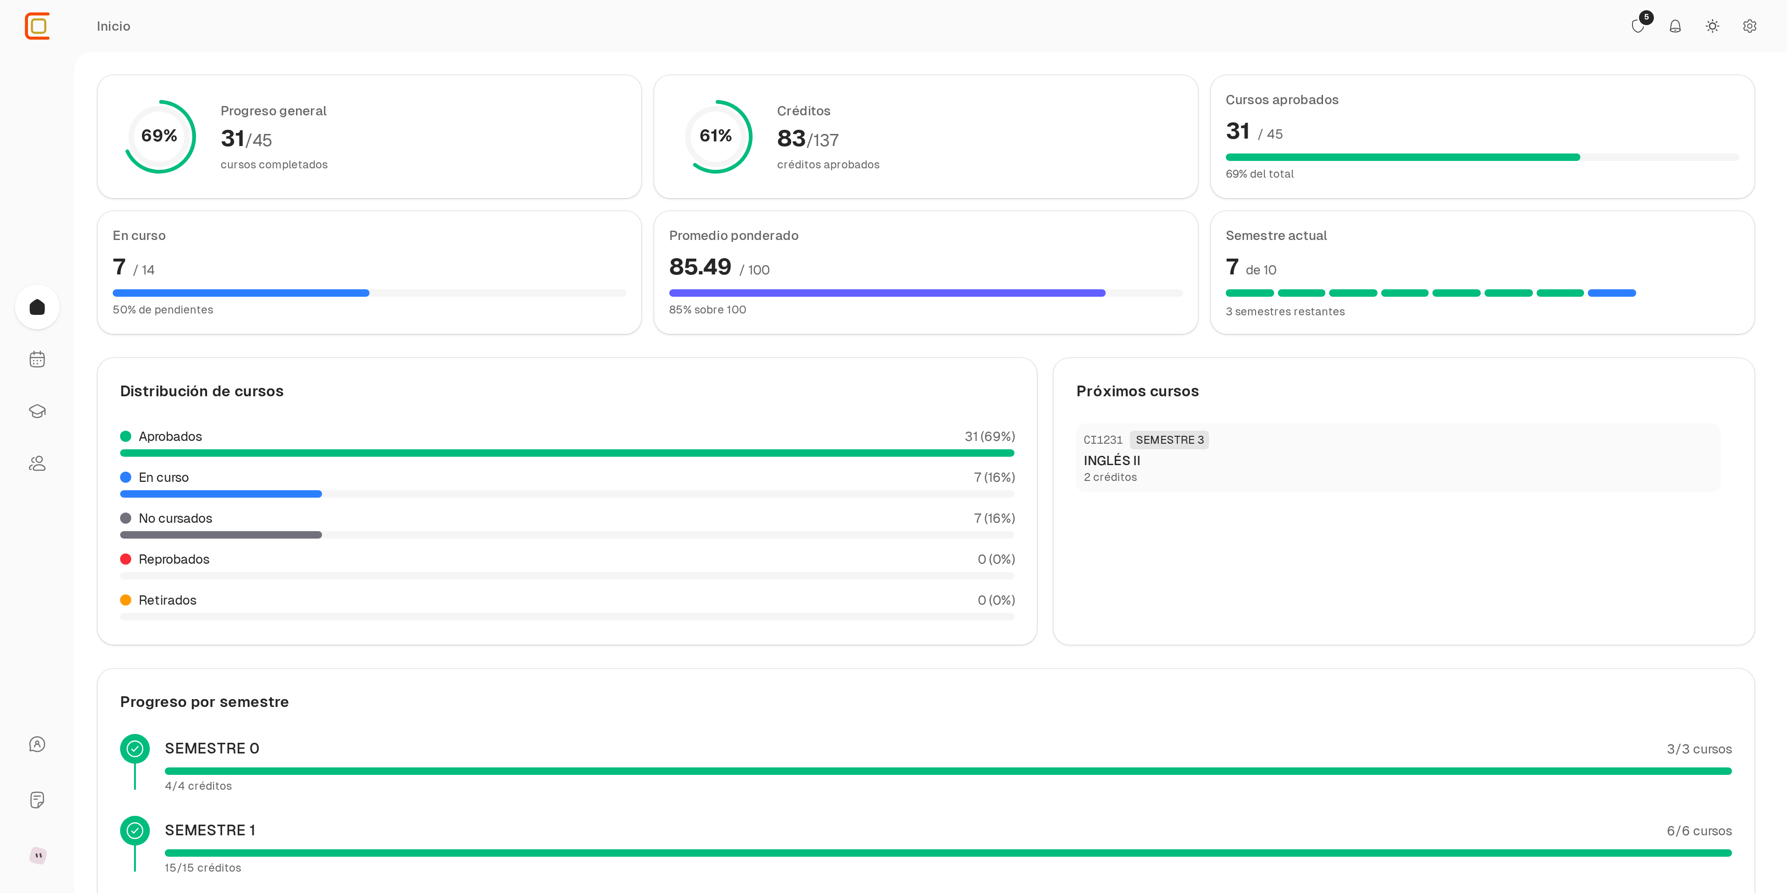The height and width of the screenshot is (893, 1787).
Task: Click the pink avatar at sidebar bottom
Action: coord(38,855)
